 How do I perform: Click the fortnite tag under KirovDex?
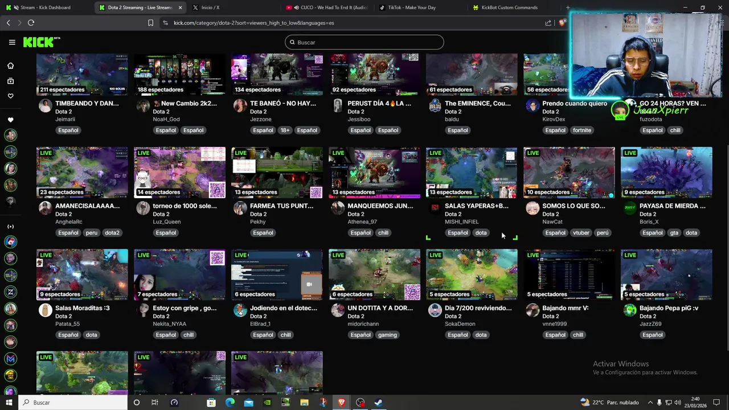click(582, 130)
